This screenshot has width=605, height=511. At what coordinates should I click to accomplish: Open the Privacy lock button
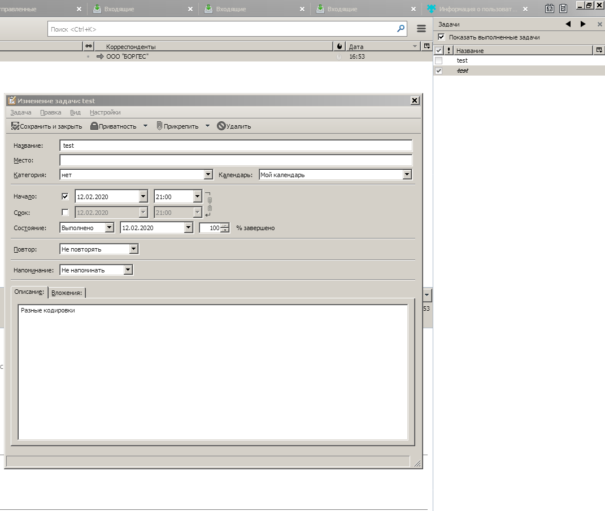pos(94,126)
